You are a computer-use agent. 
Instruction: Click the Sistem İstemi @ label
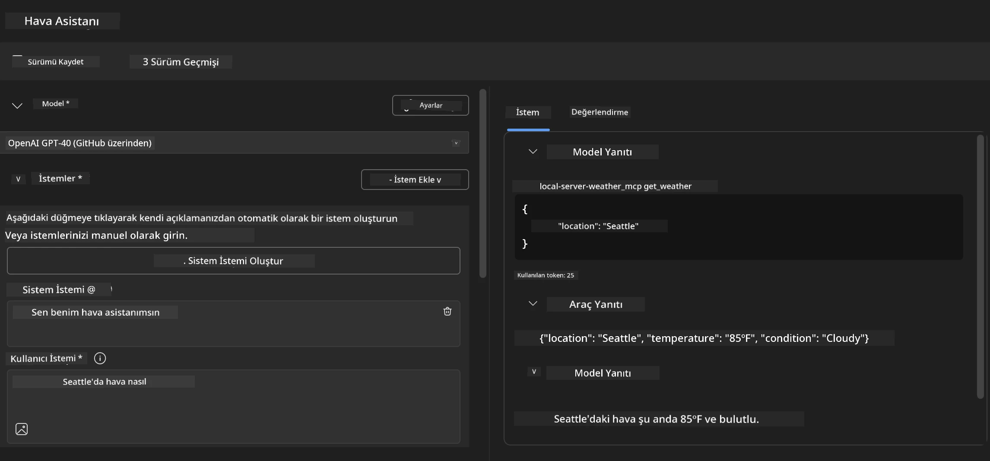point(59,290)
